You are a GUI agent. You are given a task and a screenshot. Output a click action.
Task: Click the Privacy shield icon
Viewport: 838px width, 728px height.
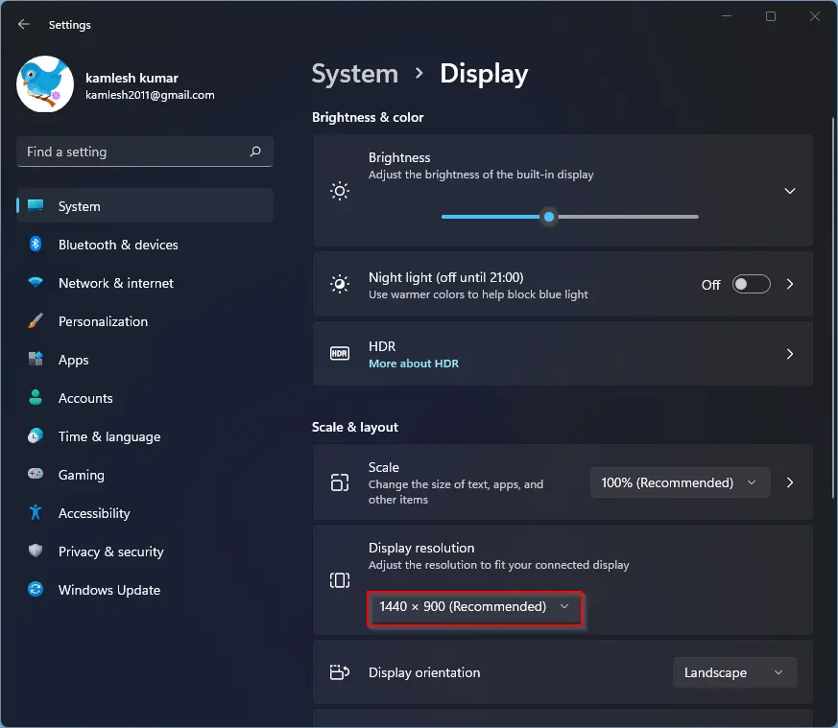point(36,551)
